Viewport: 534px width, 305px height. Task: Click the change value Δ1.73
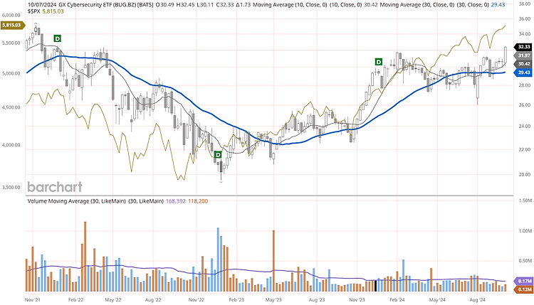pyautogui.click(x=243, y=5)
